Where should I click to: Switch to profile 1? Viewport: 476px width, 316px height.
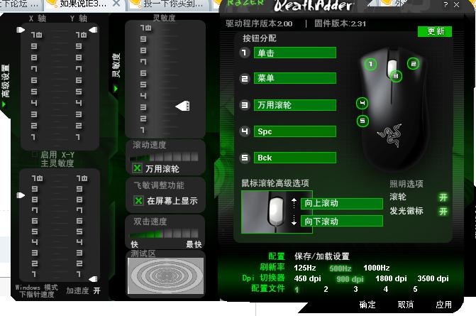[x=297, y=290]
